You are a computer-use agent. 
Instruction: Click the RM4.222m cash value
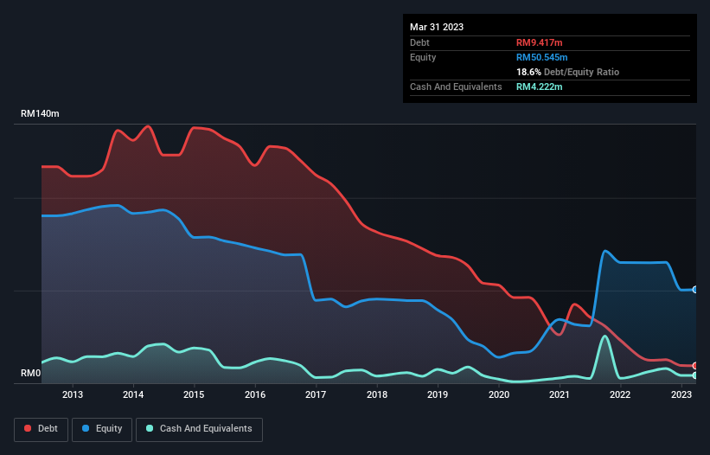(540, 87)
